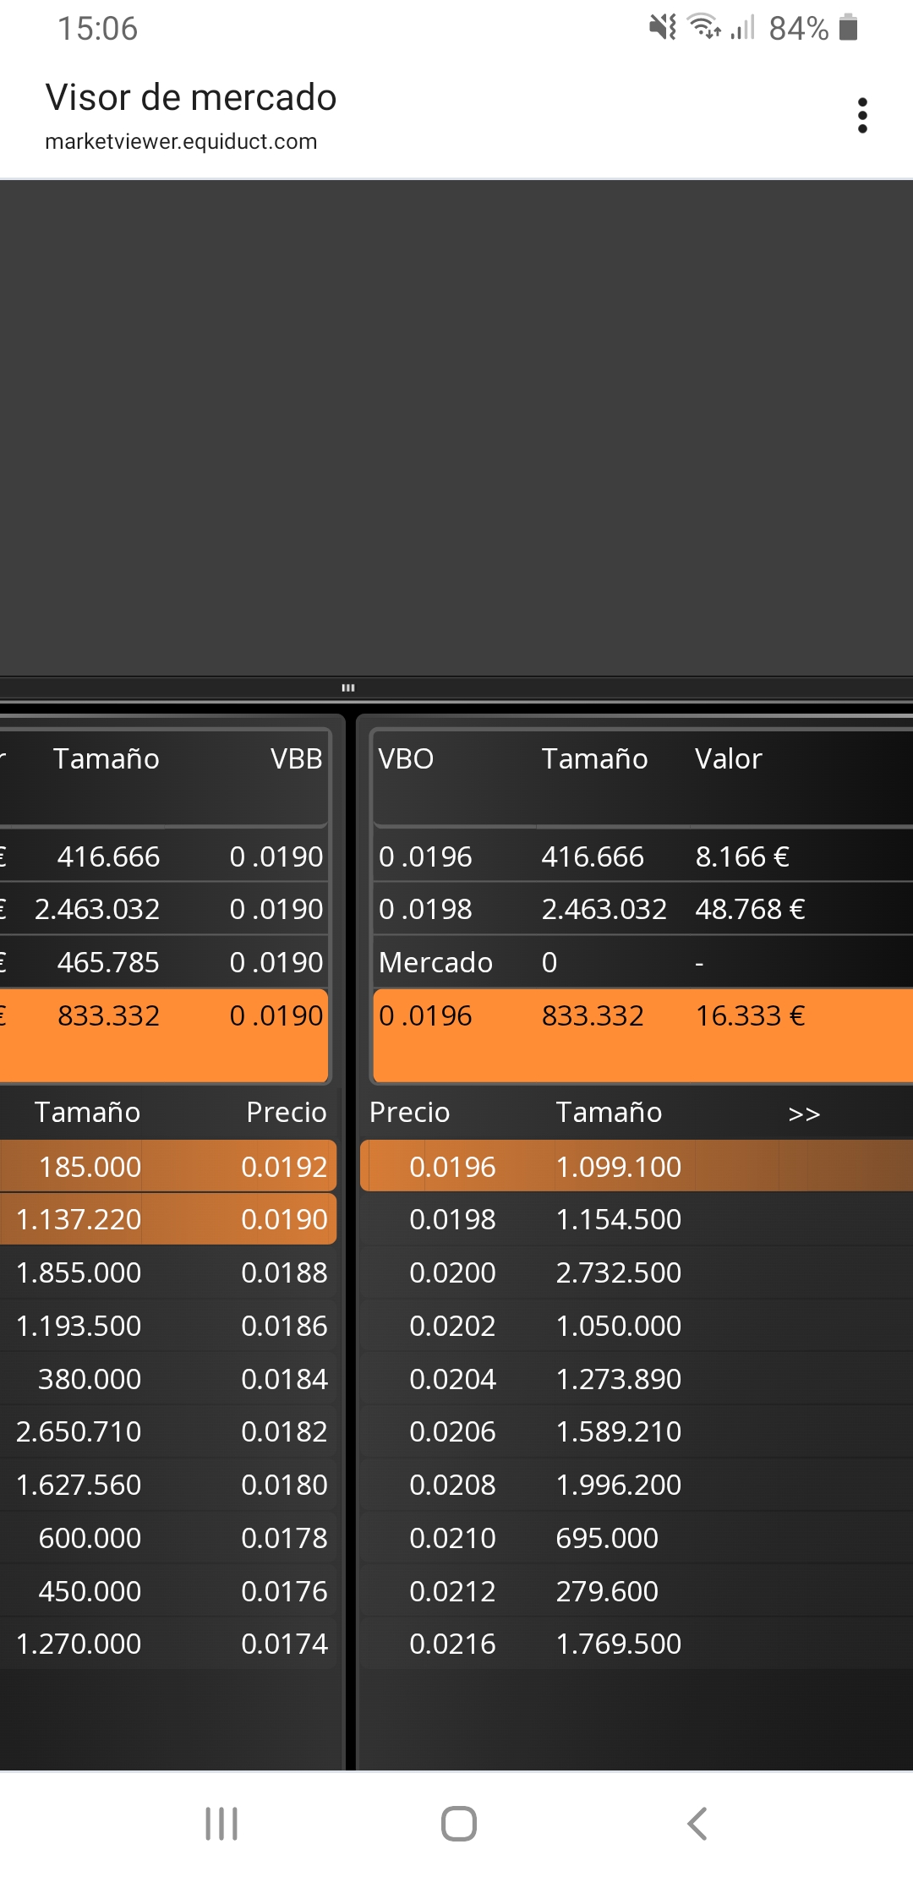This screenshot has height=1877, width=913.
Task: Select bid size 1.137.220
Action: [79, 1219]
